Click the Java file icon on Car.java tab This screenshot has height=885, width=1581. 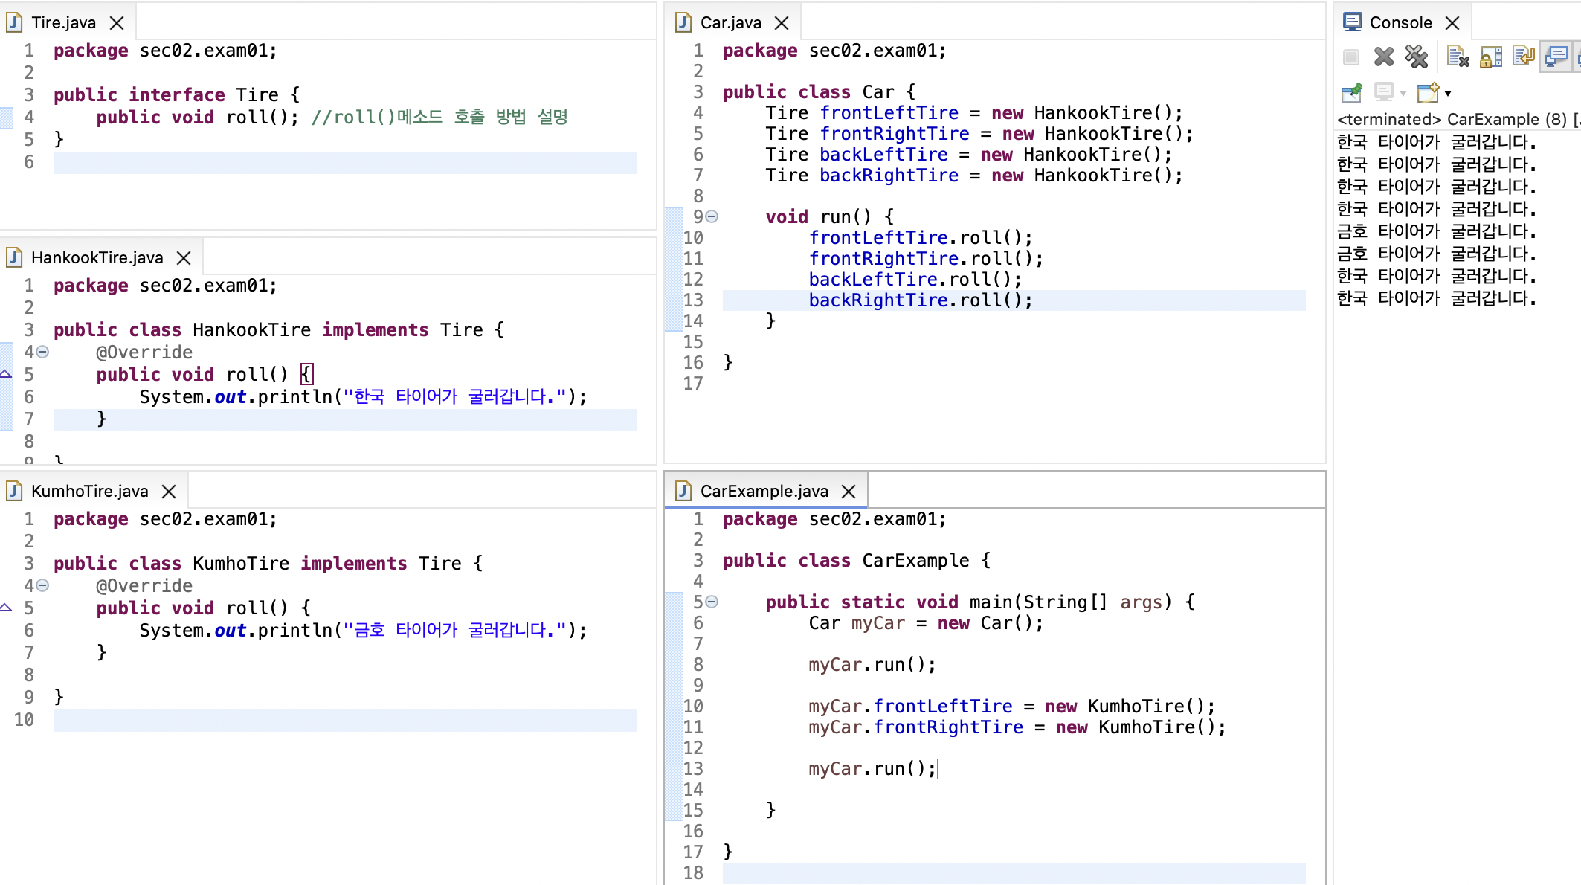[x=683, y=22]
